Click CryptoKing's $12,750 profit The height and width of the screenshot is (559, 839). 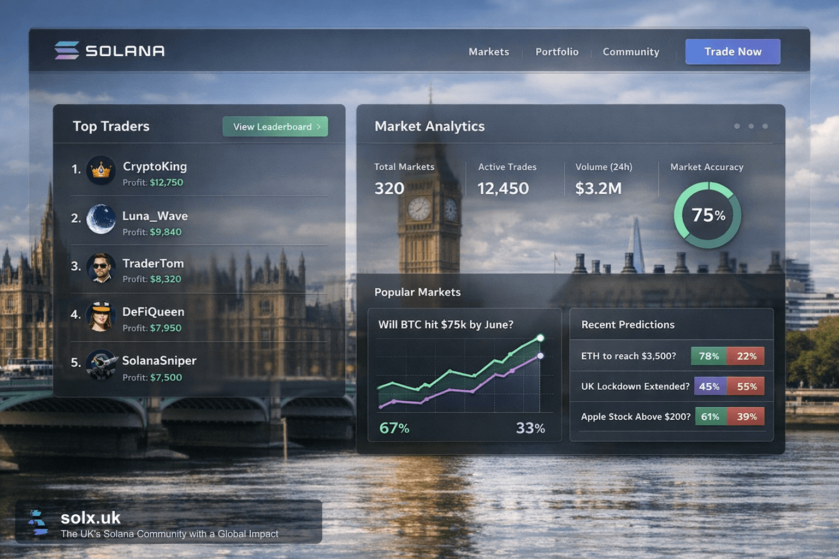167,182
